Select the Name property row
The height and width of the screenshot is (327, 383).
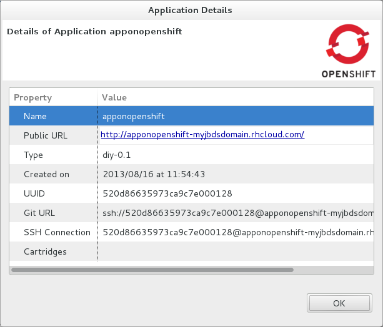(35, 116)
